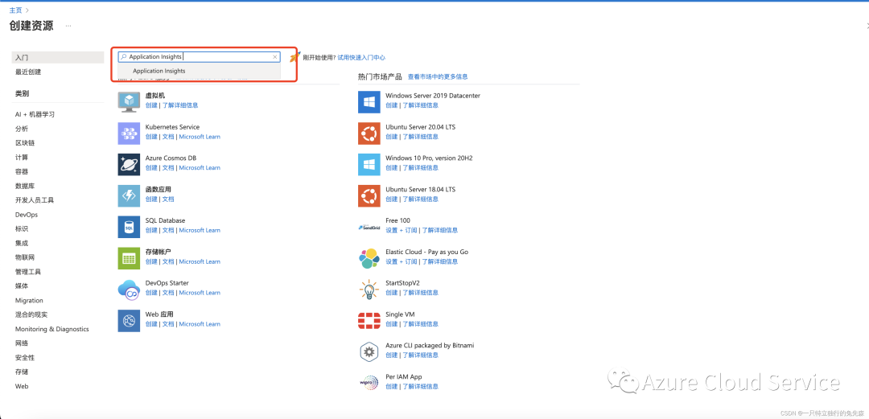Select 入门 in the left menu
This screenshot has width=869, height=419.
tap(58, 58)
